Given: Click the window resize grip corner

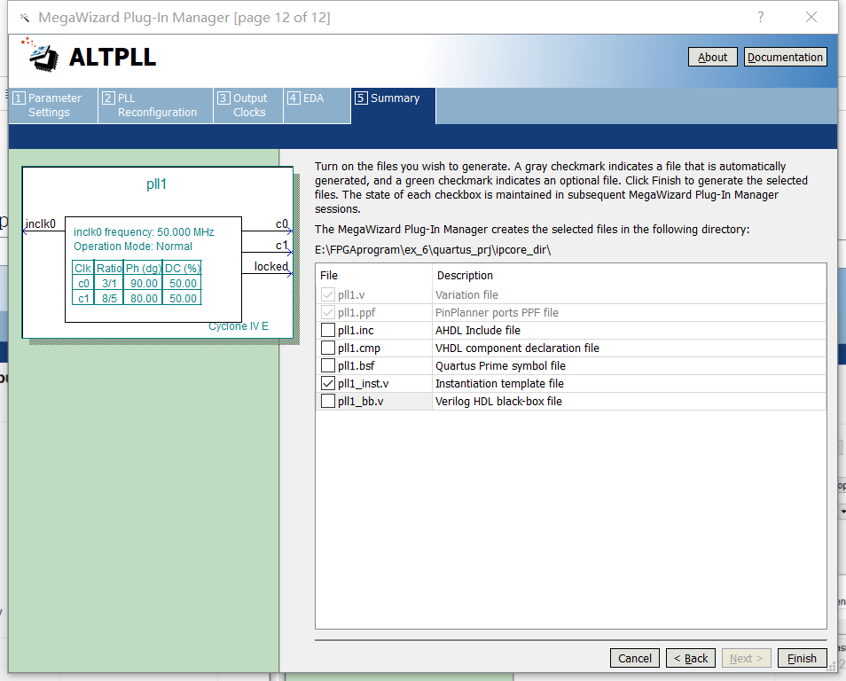Looking at the screenshot, I should (832, 667).
